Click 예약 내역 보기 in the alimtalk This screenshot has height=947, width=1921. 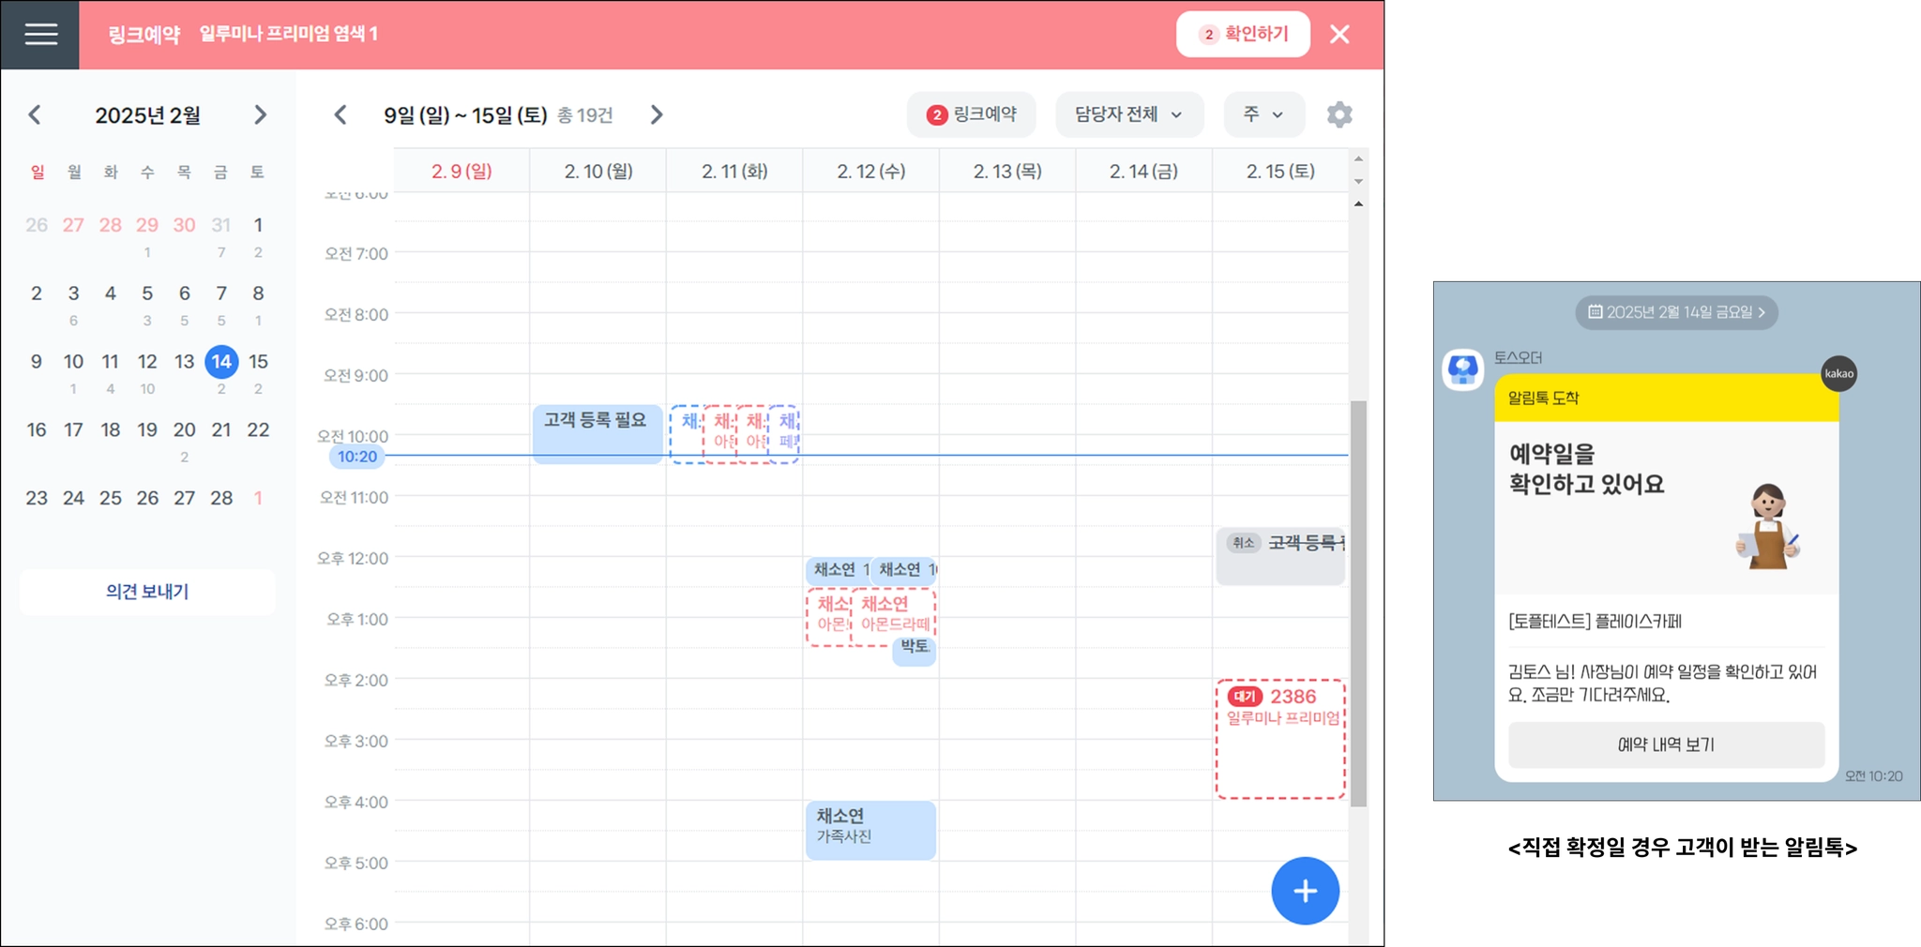point(1666,744)
